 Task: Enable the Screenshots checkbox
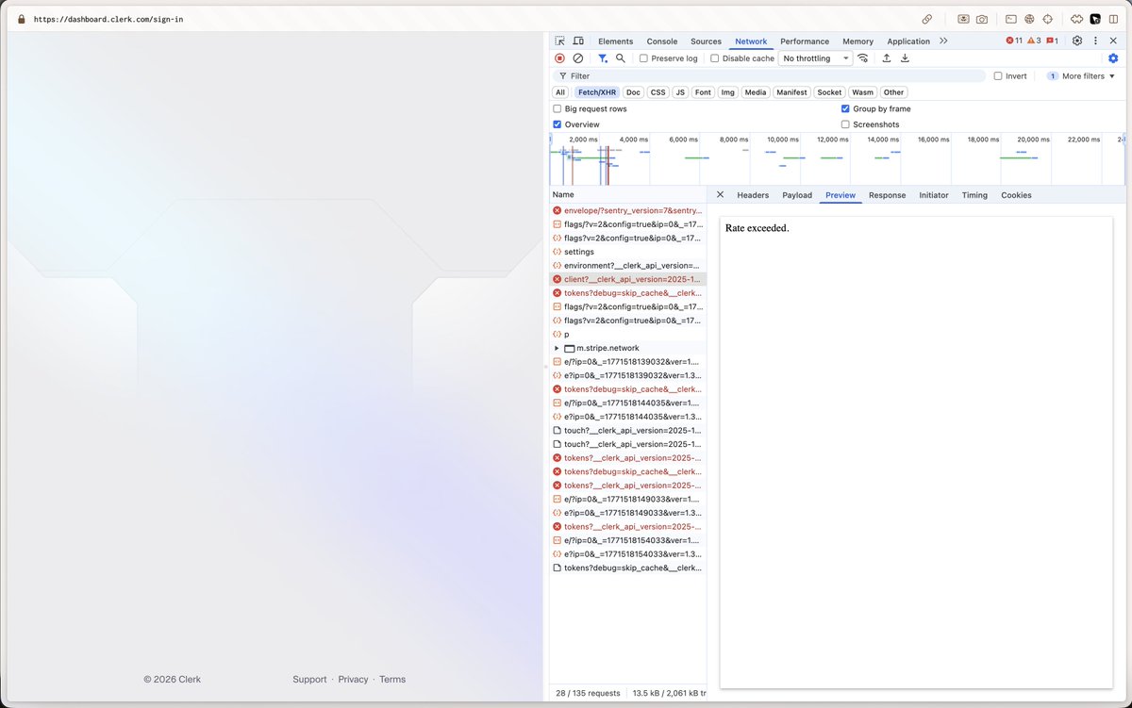tap(845, 124)
